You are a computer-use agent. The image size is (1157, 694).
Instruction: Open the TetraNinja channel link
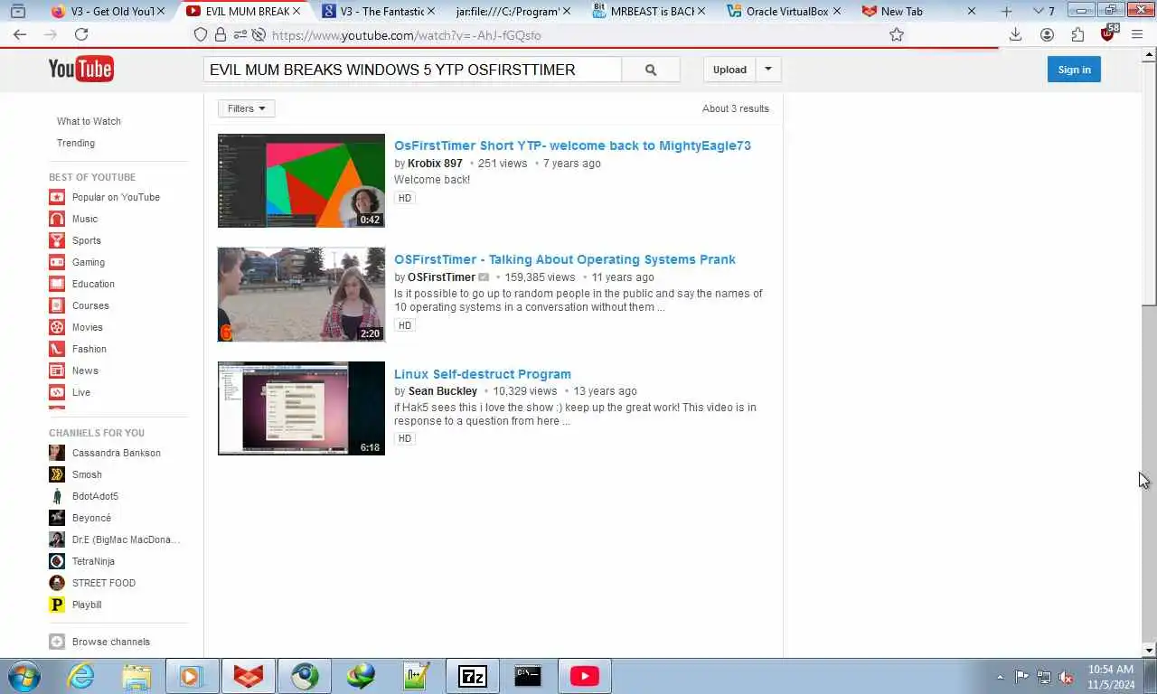[93, 561]
